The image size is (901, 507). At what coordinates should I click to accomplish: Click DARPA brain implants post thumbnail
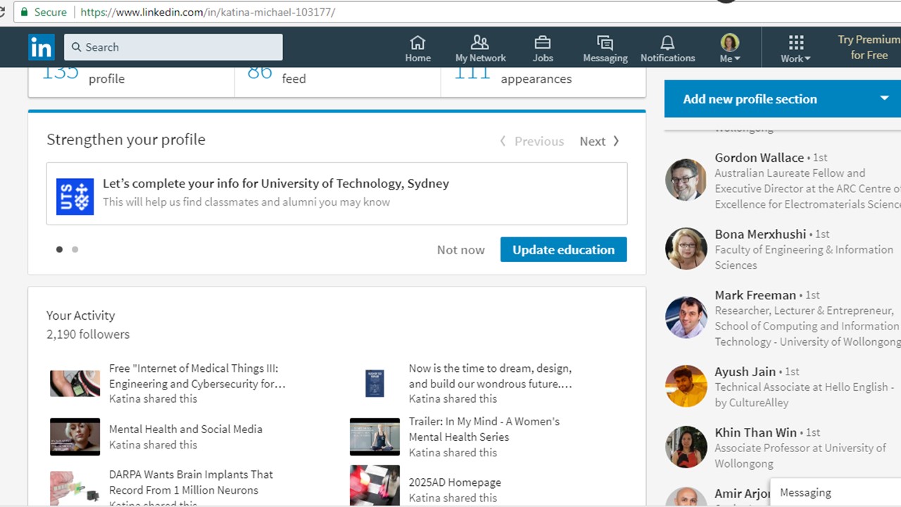click(x=75, y=487)
